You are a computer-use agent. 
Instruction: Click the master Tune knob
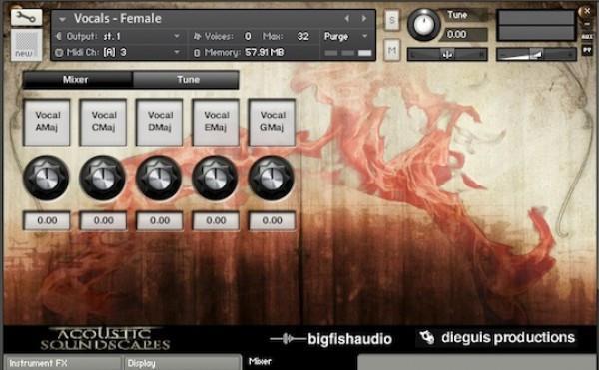[x=423, y=24]
